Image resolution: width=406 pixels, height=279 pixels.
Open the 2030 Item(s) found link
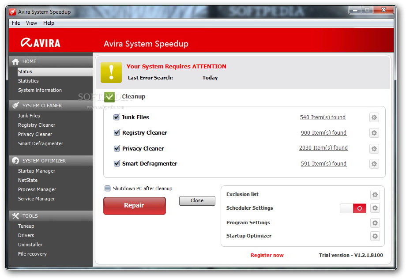323,148
